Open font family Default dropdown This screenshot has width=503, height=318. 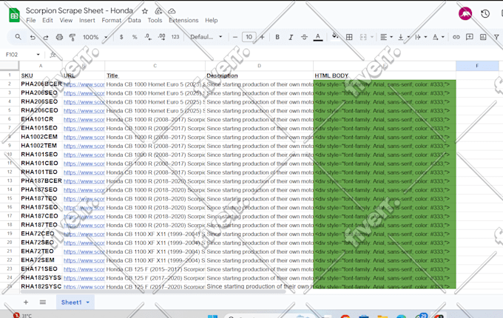coord(206,37)
